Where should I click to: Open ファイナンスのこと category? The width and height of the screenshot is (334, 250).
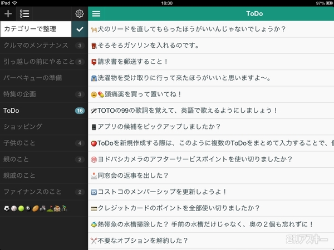point(44,192)
